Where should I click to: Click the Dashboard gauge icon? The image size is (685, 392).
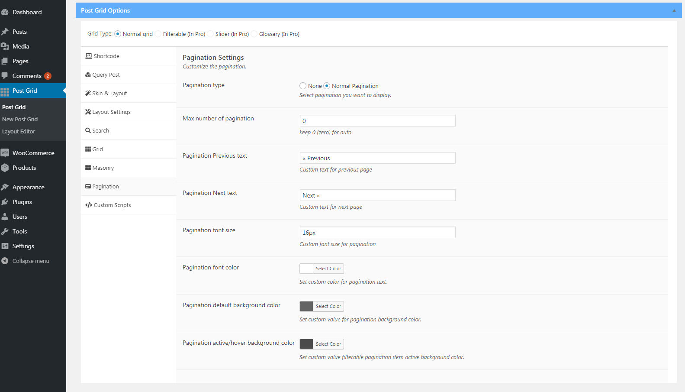click(5, 12)
